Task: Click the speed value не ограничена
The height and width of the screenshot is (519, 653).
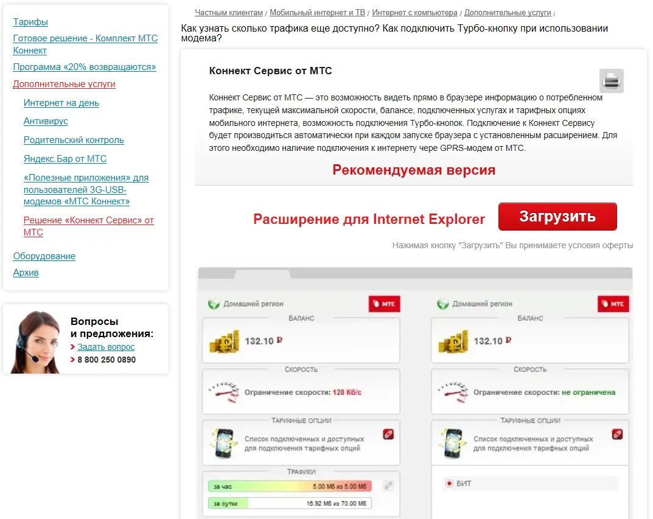Action: click(x=588, y=392)
